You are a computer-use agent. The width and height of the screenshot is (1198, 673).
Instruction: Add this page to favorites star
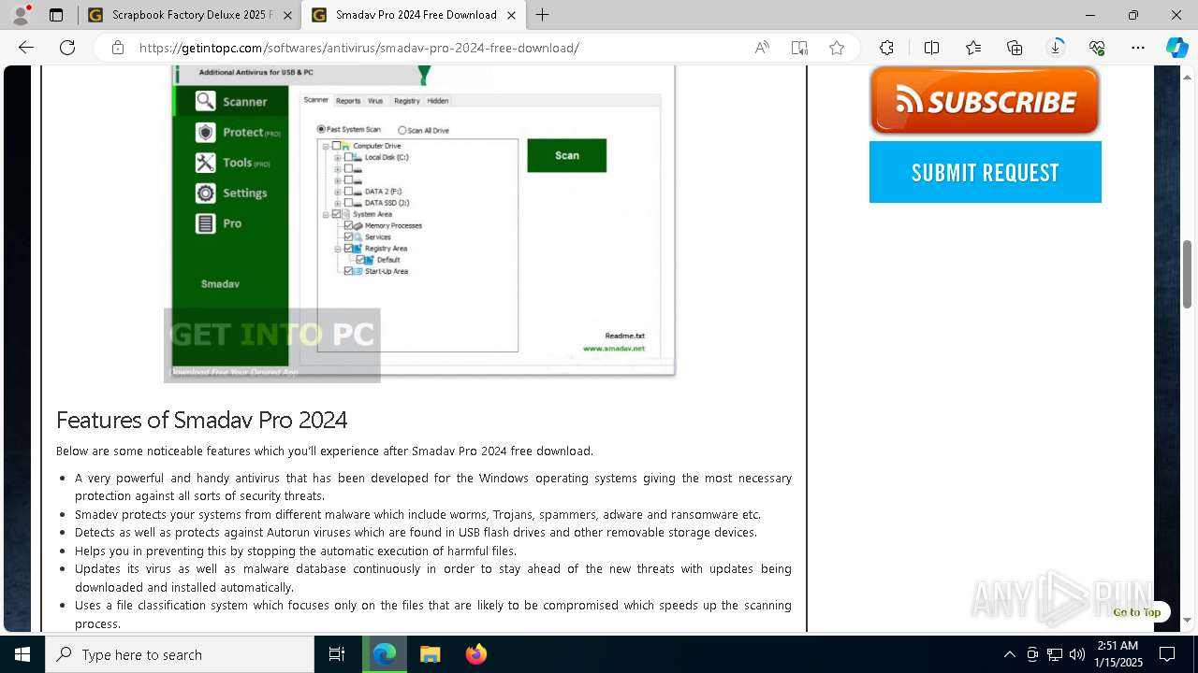tap(837, 48)
